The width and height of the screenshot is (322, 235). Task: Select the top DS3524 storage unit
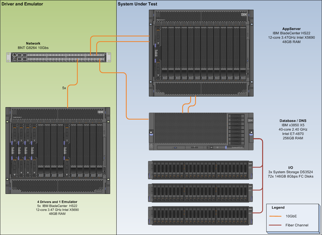coord(201,170)
